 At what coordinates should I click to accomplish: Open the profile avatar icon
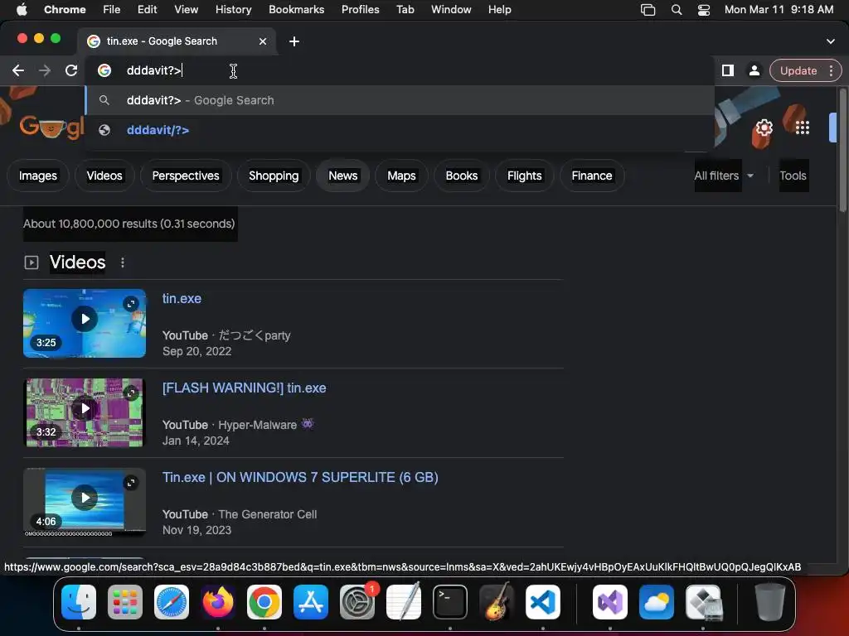[754, 70]
